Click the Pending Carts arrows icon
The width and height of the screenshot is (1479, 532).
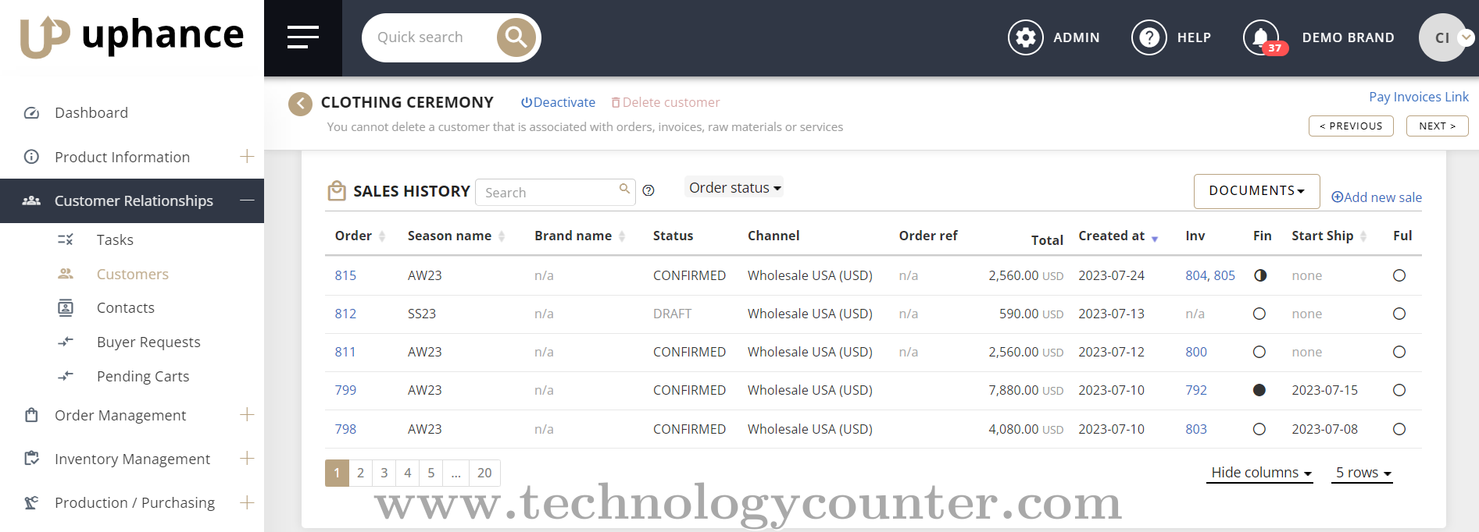[x=66, y=376]
